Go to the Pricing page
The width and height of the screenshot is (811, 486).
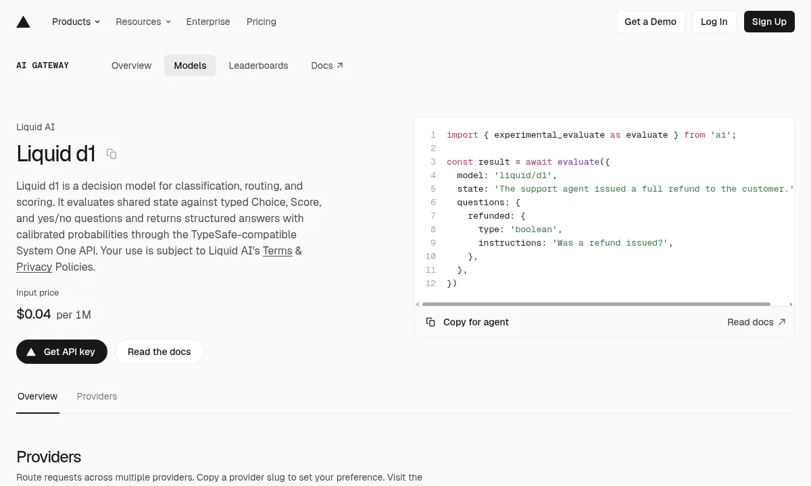(262, 22)
